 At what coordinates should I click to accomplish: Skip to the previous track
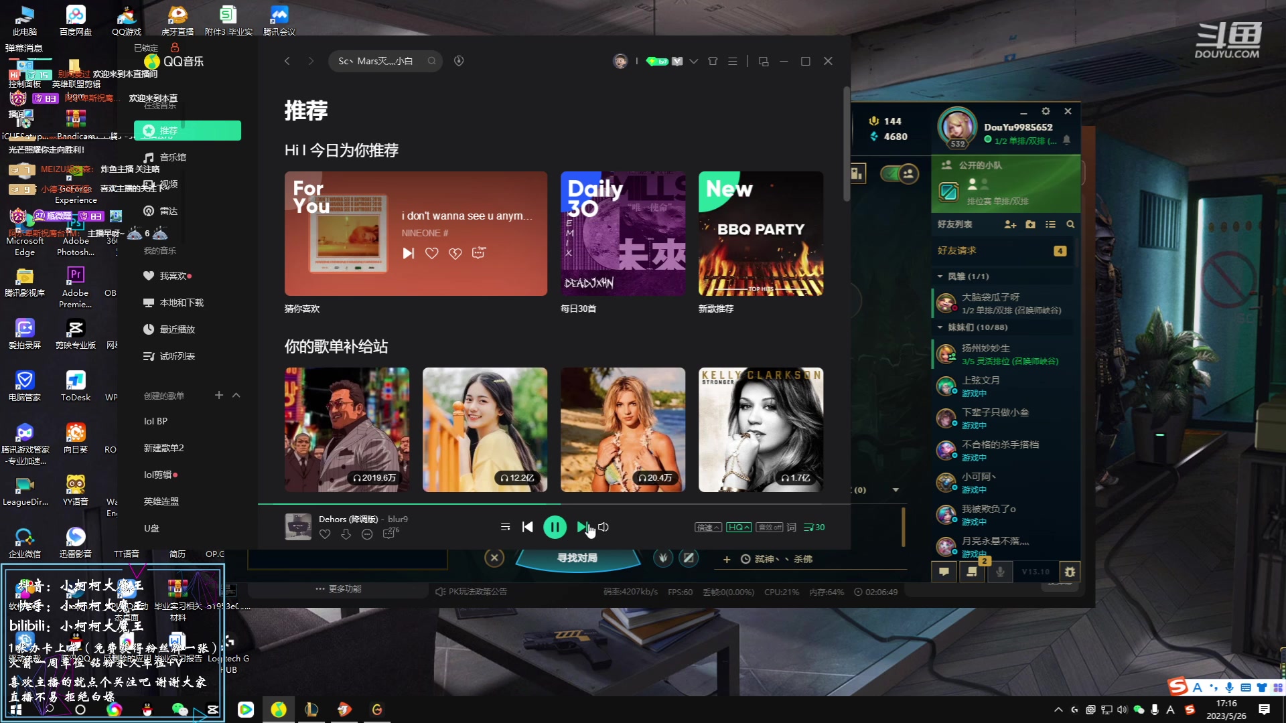(x=528, y=528)
